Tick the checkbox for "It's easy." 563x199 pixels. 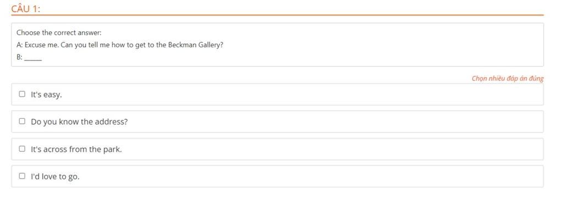(x=22, y=94)
